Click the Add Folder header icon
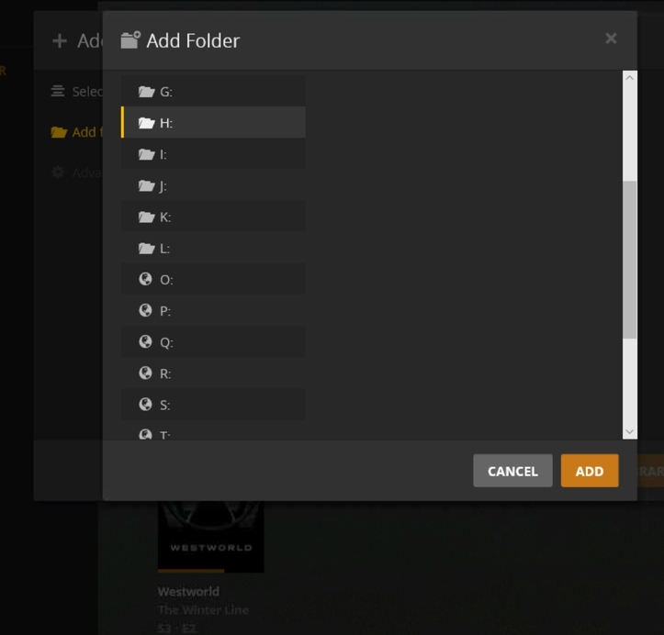 tap(130, 40)
